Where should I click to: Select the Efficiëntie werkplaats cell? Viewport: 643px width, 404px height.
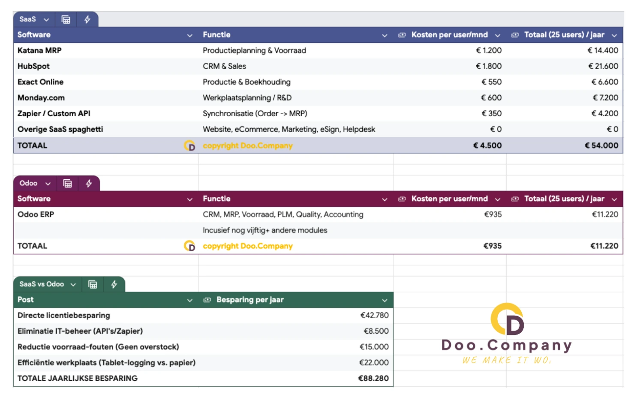[106, 363]
